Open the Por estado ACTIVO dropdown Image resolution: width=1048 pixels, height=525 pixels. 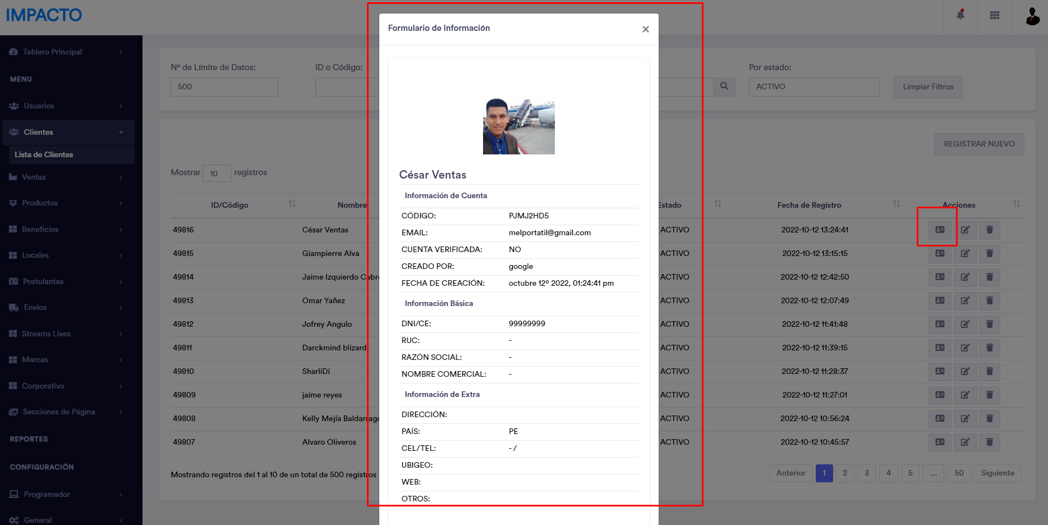coord(813,86)
